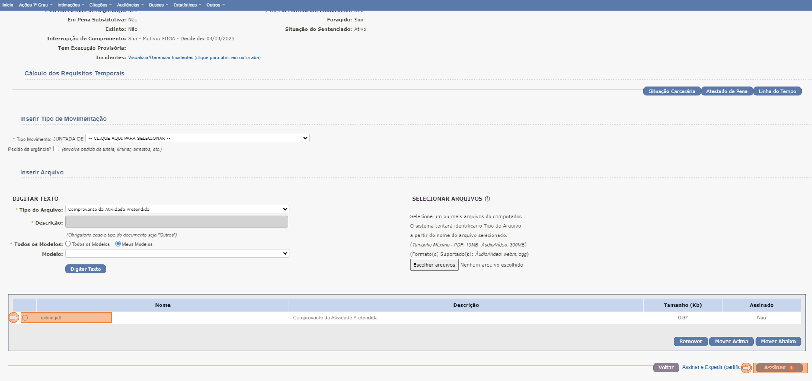Click the Nome column header
This screenshot has height=381, width=812.
coord(163,305)
